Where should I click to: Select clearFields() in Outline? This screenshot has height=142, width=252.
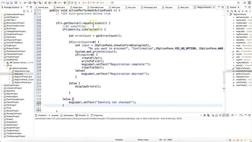coord(241,85)
